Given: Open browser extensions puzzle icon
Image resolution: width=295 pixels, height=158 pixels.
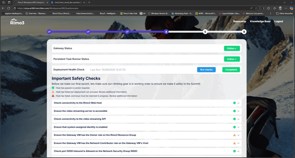Looking at the screenshot, I should tap(268, 8).
